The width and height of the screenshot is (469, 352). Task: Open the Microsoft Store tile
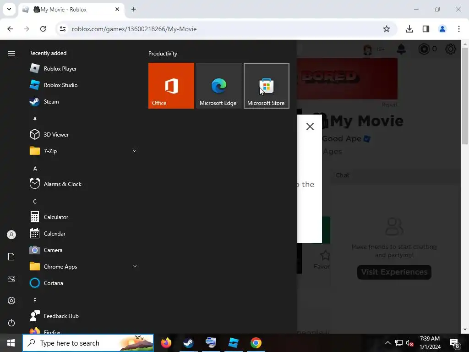click(x=267, y=86)
